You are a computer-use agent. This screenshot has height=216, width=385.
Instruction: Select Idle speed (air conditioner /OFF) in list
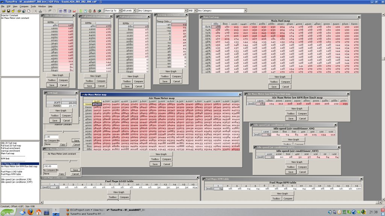17,182
